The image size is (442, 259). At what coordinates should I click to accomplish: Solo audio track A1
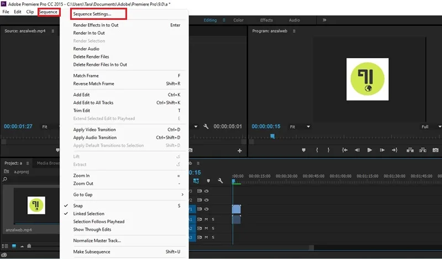point(213,219)
